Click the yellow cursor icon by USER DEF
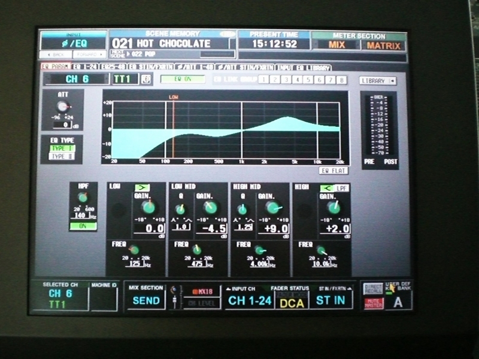This screenshot has width=479, height=359. [392, 288]
